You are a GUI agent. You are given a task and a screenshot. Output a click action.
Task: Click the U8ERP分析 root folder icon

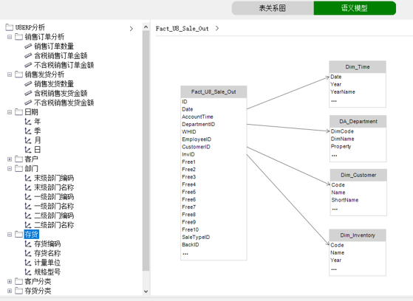point(9,27)
